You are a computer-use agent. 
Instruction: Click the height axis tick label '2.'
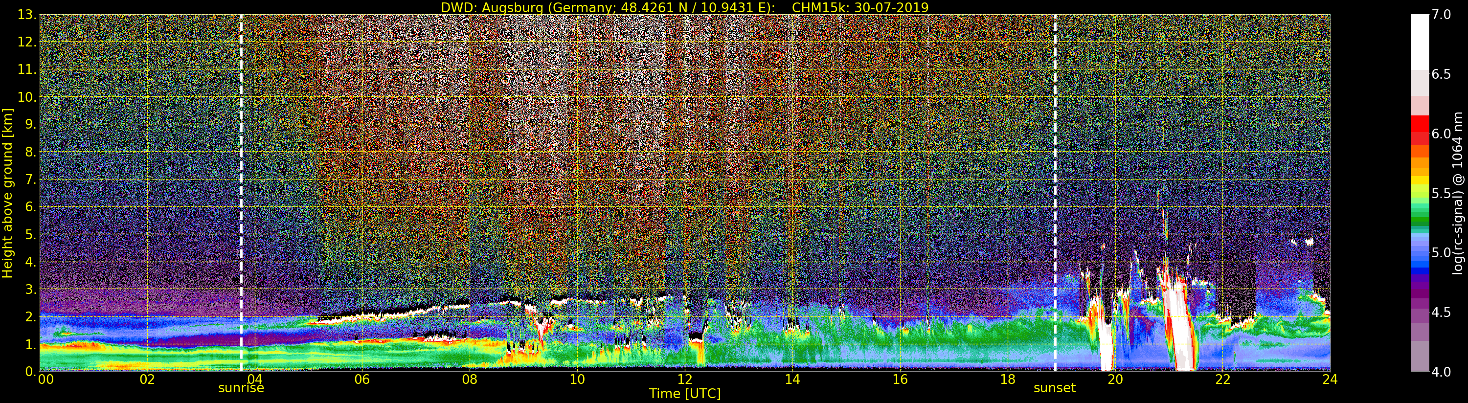(30, 316)
